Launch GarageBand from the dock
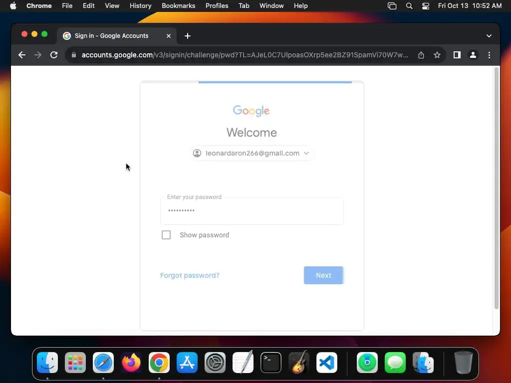Screen dimensions: 511x383 click(x=299, y=362)
